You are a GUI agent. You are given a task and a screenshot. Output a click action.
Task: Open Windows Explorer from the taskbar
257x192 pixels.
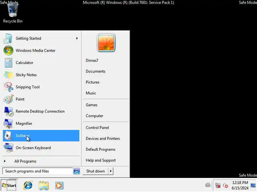coord(44,186)
